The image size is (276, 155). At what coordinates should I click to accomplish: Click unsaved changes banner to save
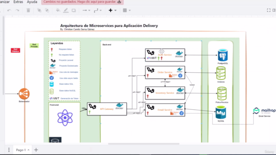tap(82, 2)
